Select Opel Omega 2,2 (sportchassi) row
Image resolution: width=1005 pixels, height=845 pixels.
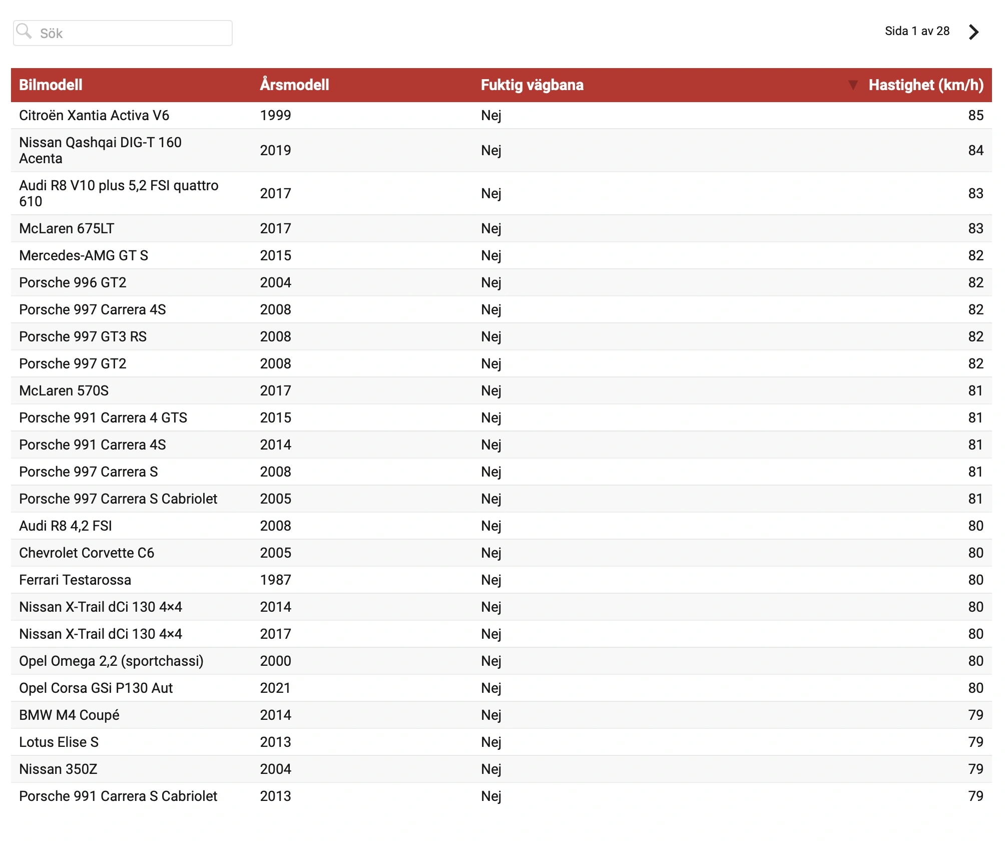tap(501, 661)
